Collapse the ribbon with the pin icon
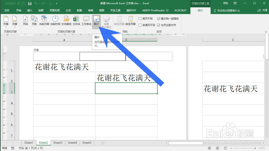 pyautogui.click(x=266, y=32)
